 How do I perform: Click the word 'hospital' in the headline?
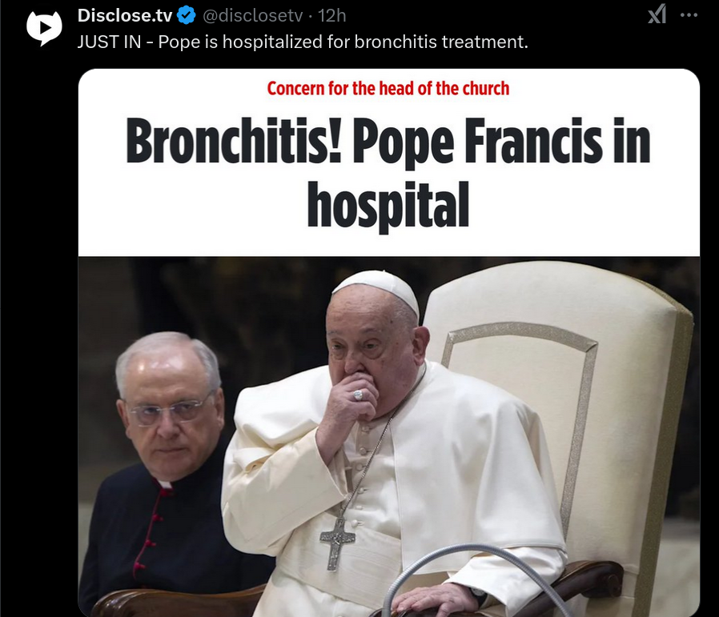click(388, 205)
